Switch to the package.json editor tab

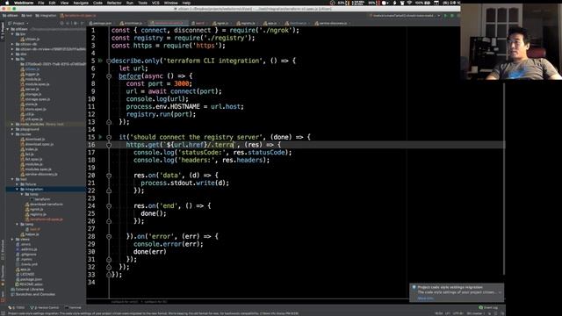(x=102, y=24)
